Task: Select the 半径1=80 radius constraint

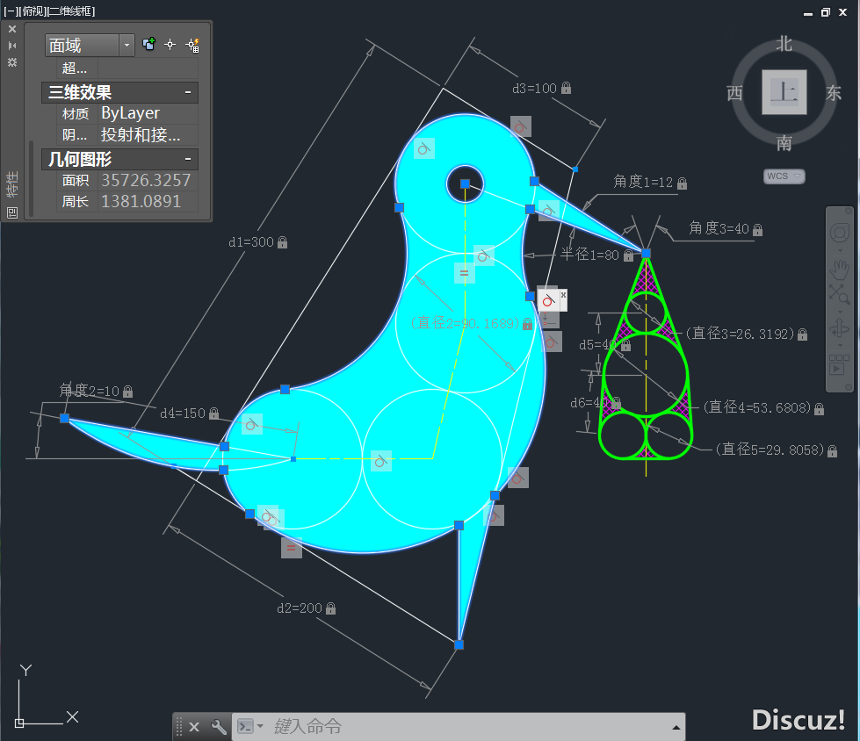Action: pos(596,255)
